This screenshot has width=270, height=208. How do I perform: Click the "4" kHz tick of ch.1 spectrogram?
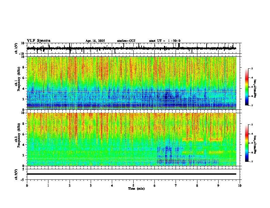pos(24,89)
